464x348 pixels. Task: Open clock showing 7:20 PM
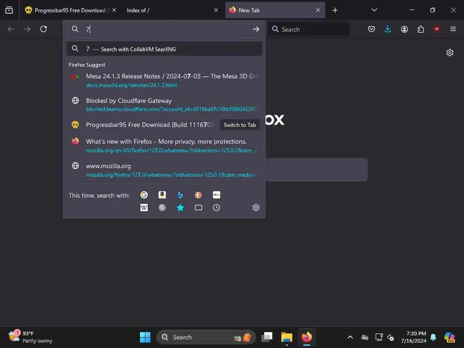point(414,337)
